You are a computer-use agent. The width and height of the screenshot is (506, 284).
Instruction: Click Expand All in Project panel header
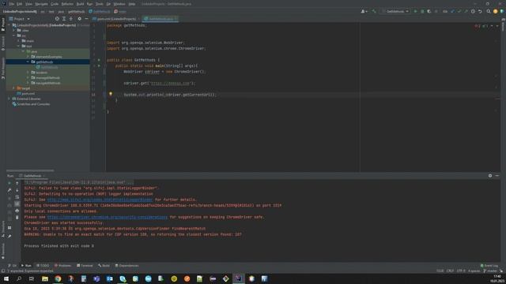pyautogui.click(x=64, y=19)
